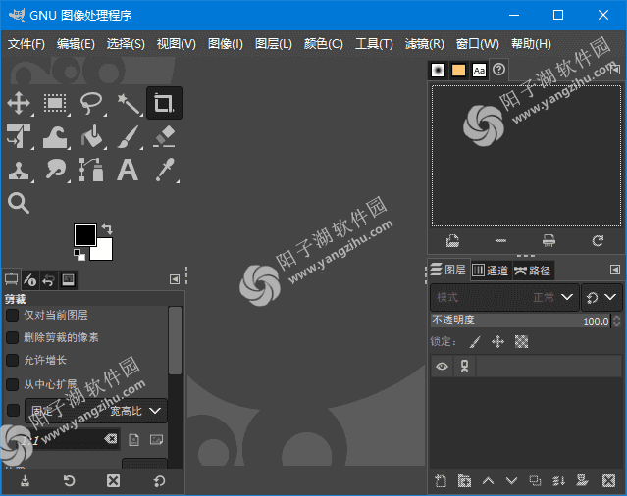Set landscape orientation for aspect ratio
Screen dimensions: 627x496
(x=156, y=440)
